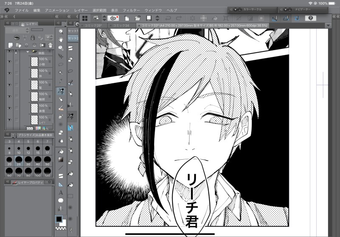Screen dimensions: 340x237
Task: Open the canvas tab list dropdown arrow
Action: tap(328, 25)
